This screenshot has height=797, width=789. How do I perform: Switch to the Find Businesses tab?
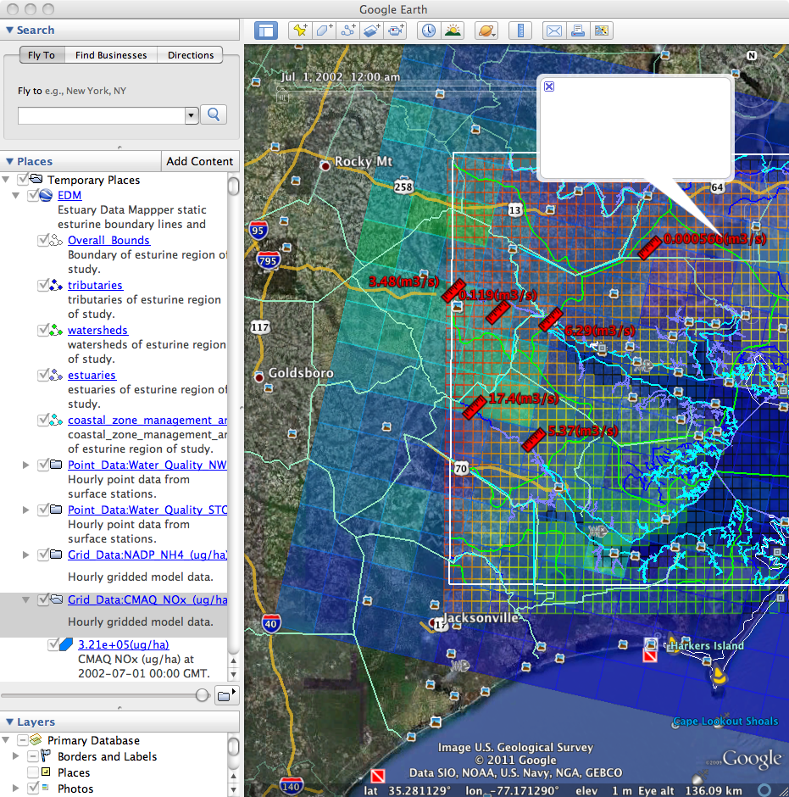111,55
